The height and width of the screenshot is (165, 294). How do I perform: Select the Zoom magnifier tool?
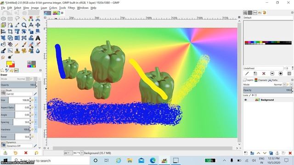[24, 25]
